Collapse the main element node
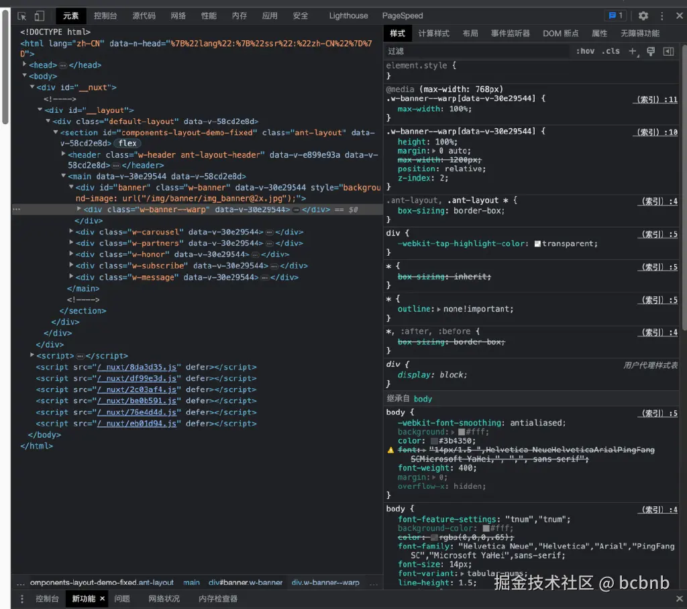687x609 pixels. 64,176
